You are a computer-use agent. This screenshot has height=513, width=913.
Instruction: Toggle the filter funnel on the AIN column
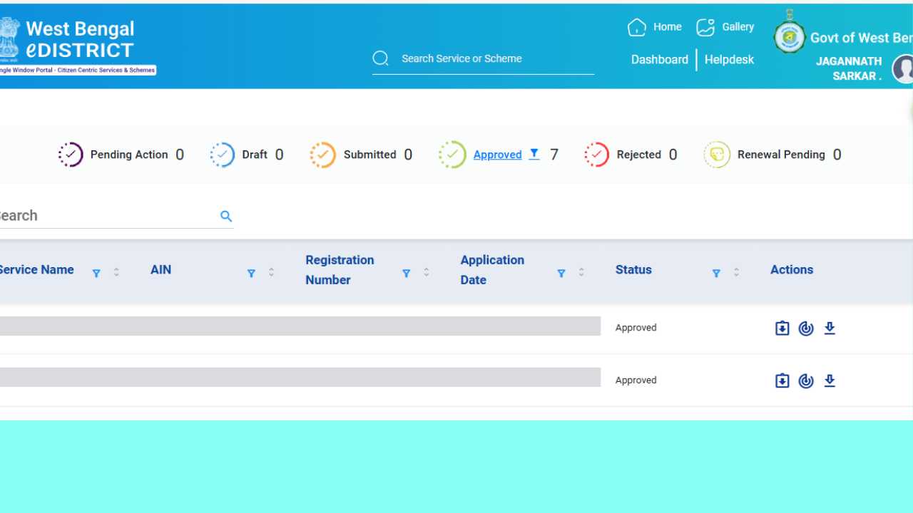click(251, 273)
